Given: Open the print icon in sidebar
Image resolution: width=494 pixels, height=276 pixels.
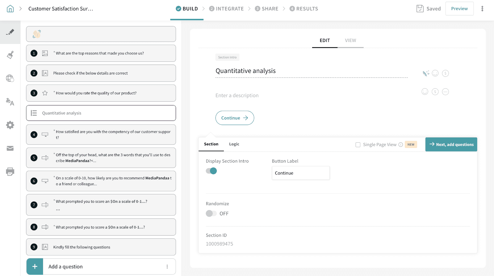Looking at the screenshot, I should coord(10,172).
